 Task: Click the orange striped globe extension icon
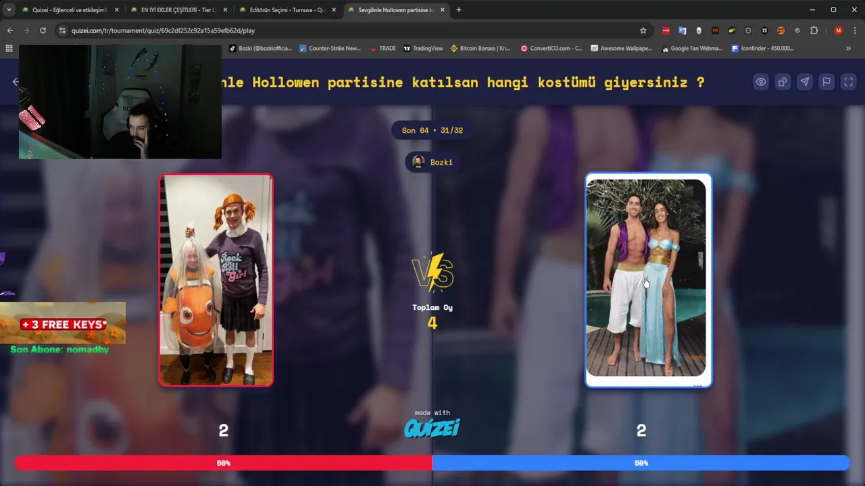781,30
